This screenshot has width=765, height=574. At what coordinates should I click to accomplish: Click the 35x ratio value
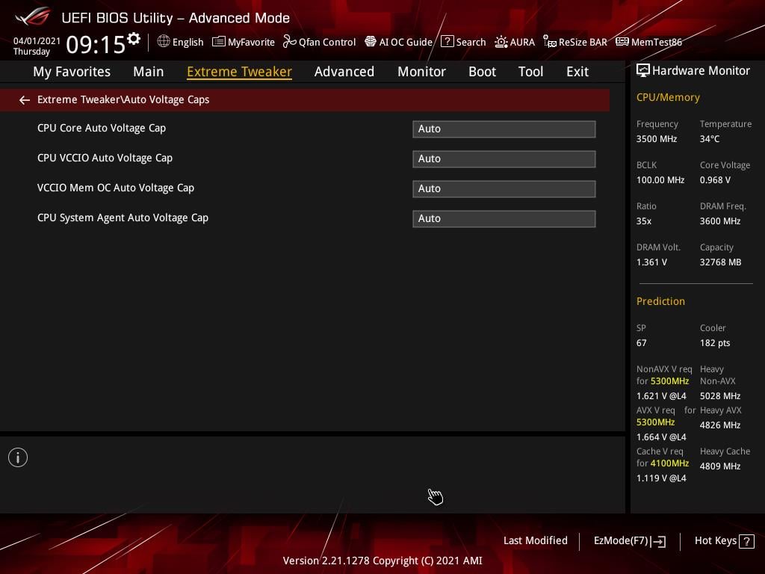click(x=644, y=221)
